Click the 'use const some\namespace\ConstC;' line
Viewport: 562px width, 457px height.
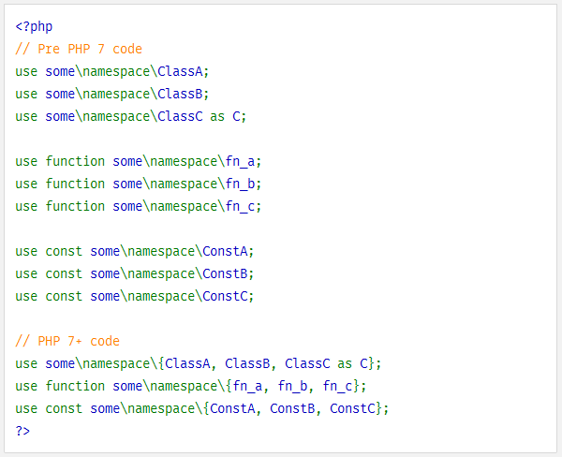pyautogui.click(x=135, y=297)
